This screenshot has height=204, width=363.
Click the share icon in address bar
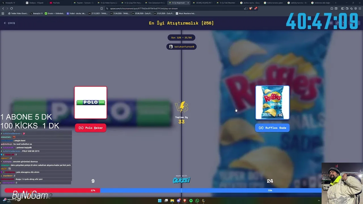pyautogui.click(x=245, y=8)
